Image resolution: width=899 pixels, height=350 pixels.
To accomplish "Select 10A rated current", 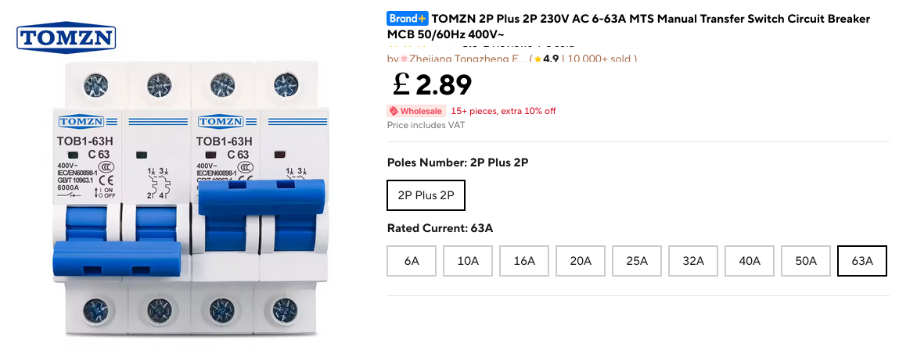I will 468,261.
